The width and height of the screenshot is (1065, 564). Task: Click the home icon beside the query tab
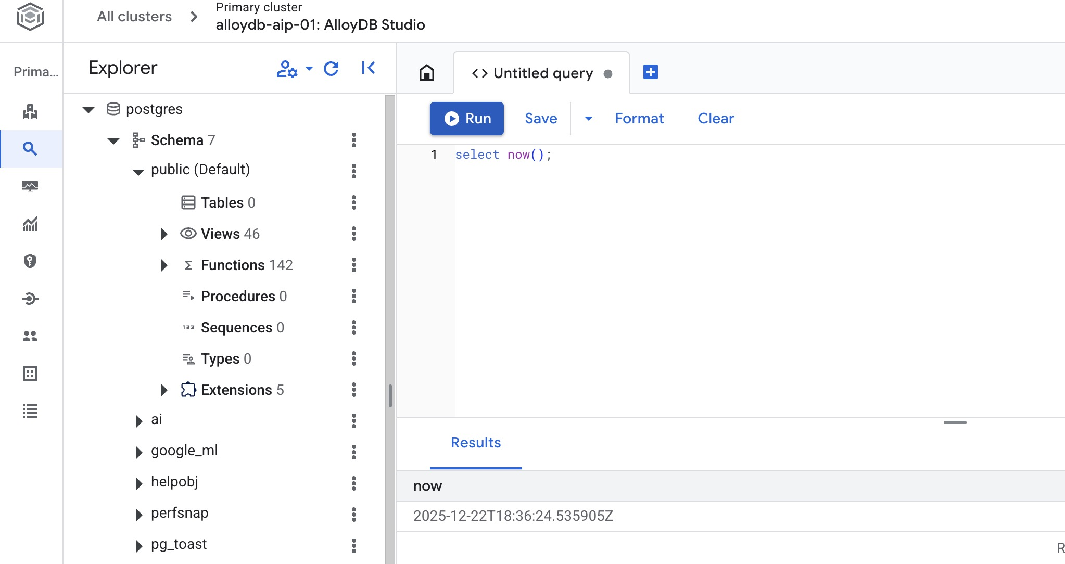click(x=427, y=73)
